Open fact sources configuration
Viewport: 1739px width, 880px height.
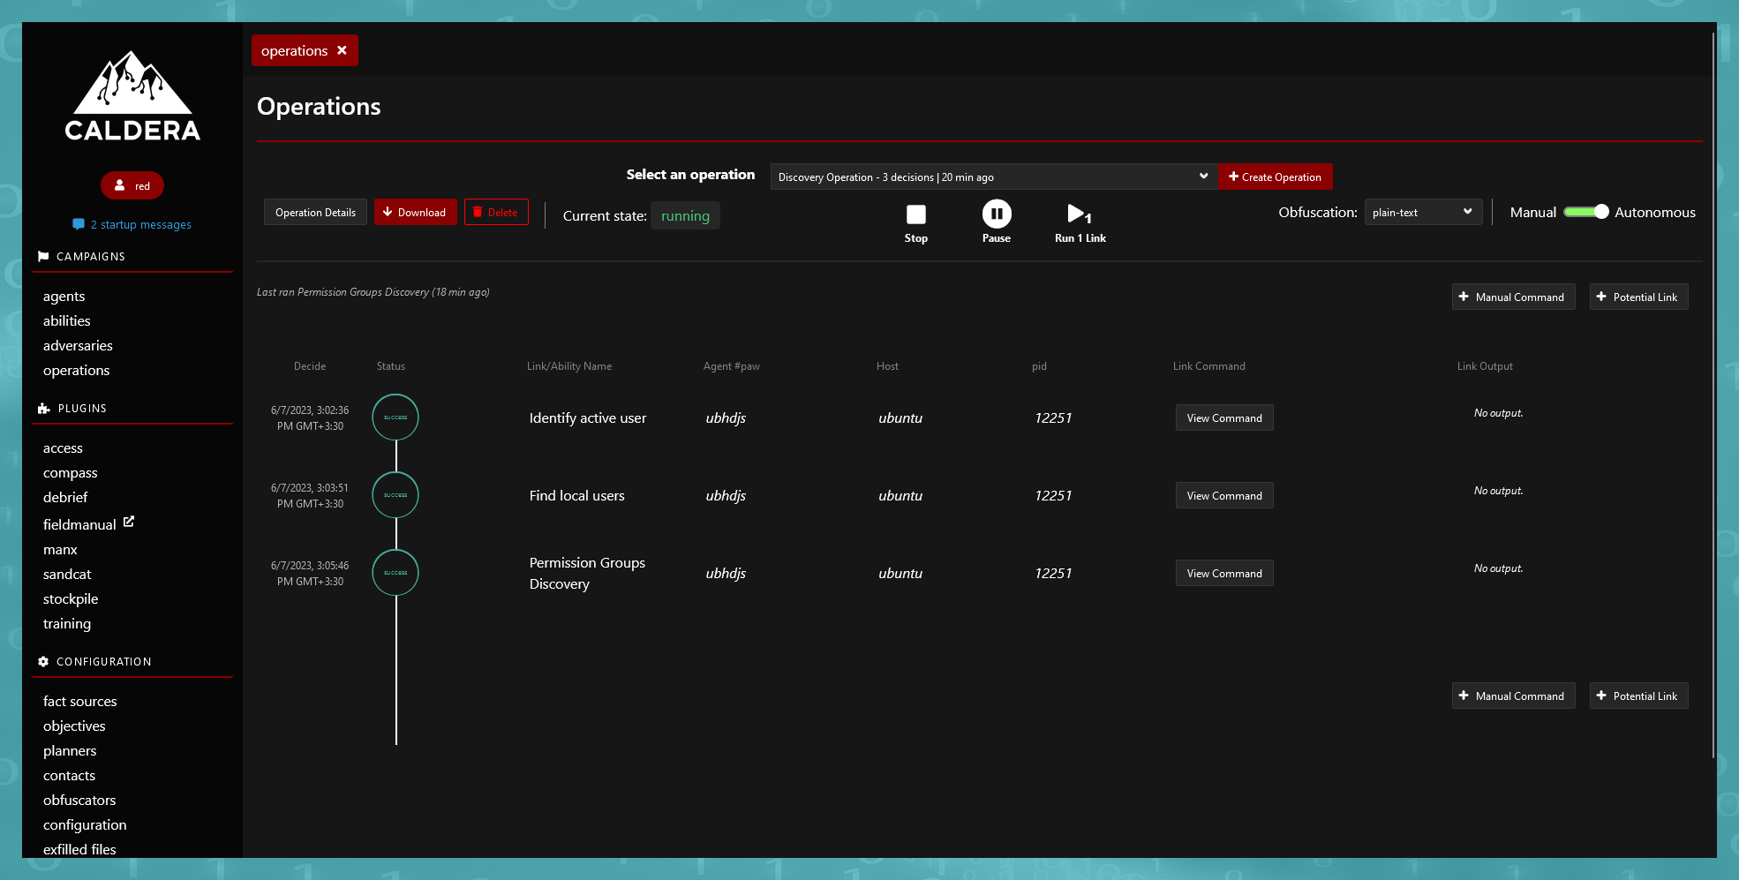[x=79, y=701]
